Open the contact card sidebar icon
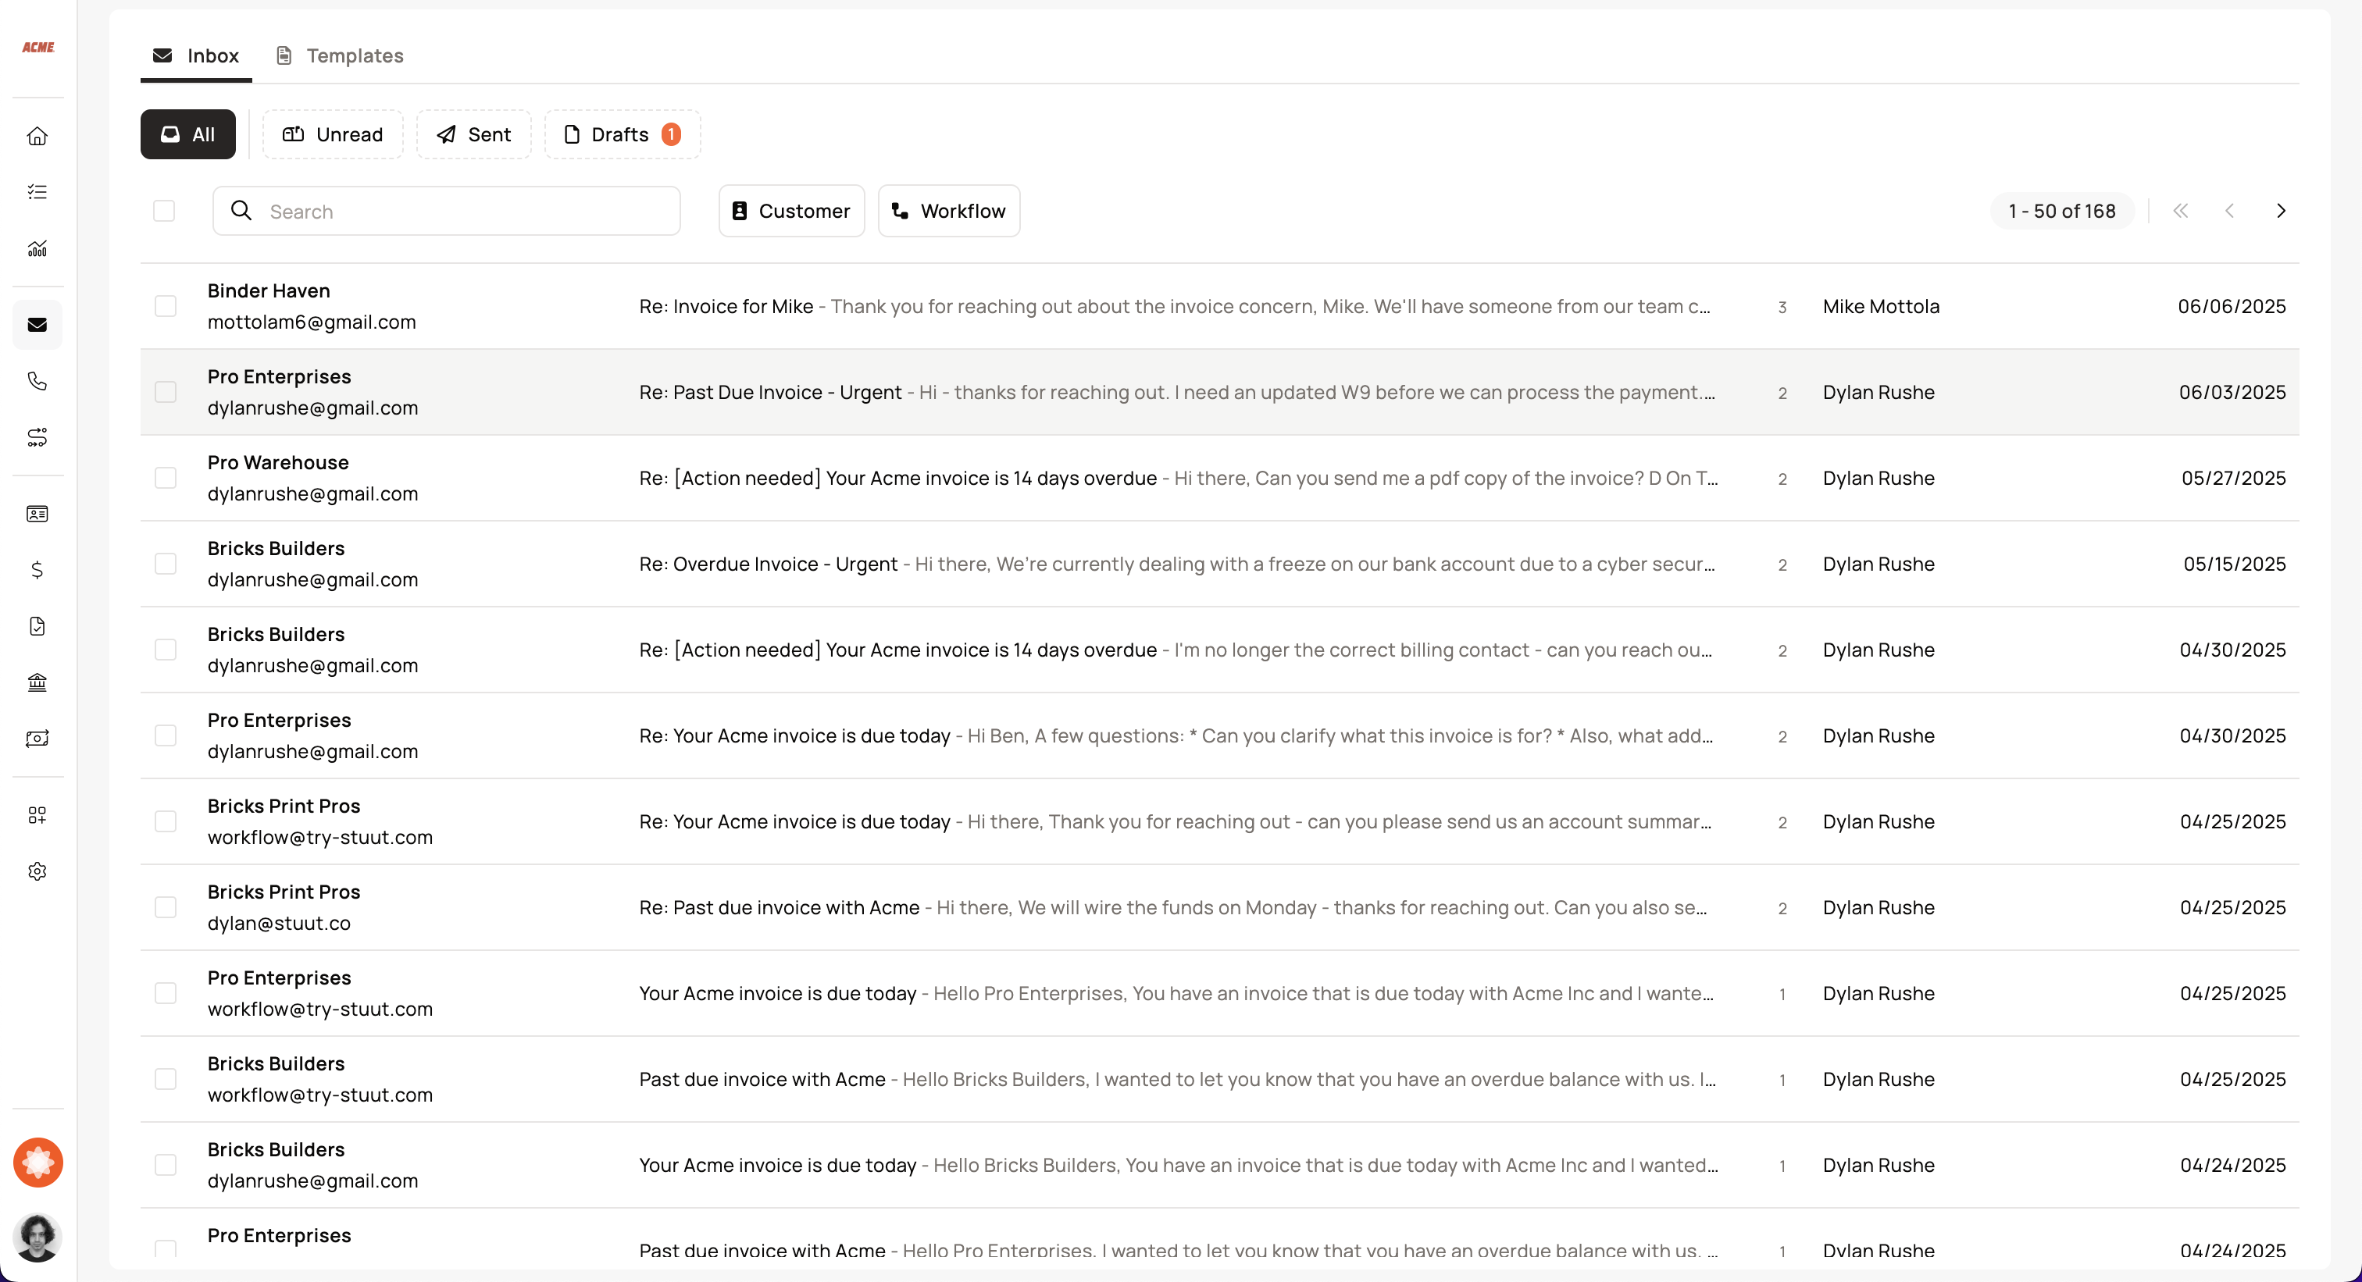The width and height of the screenshot is (2362, 1282). click(37, 513)
